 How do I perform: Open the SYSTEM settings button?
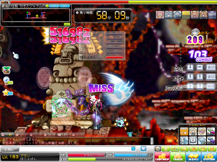click(209, 157)
